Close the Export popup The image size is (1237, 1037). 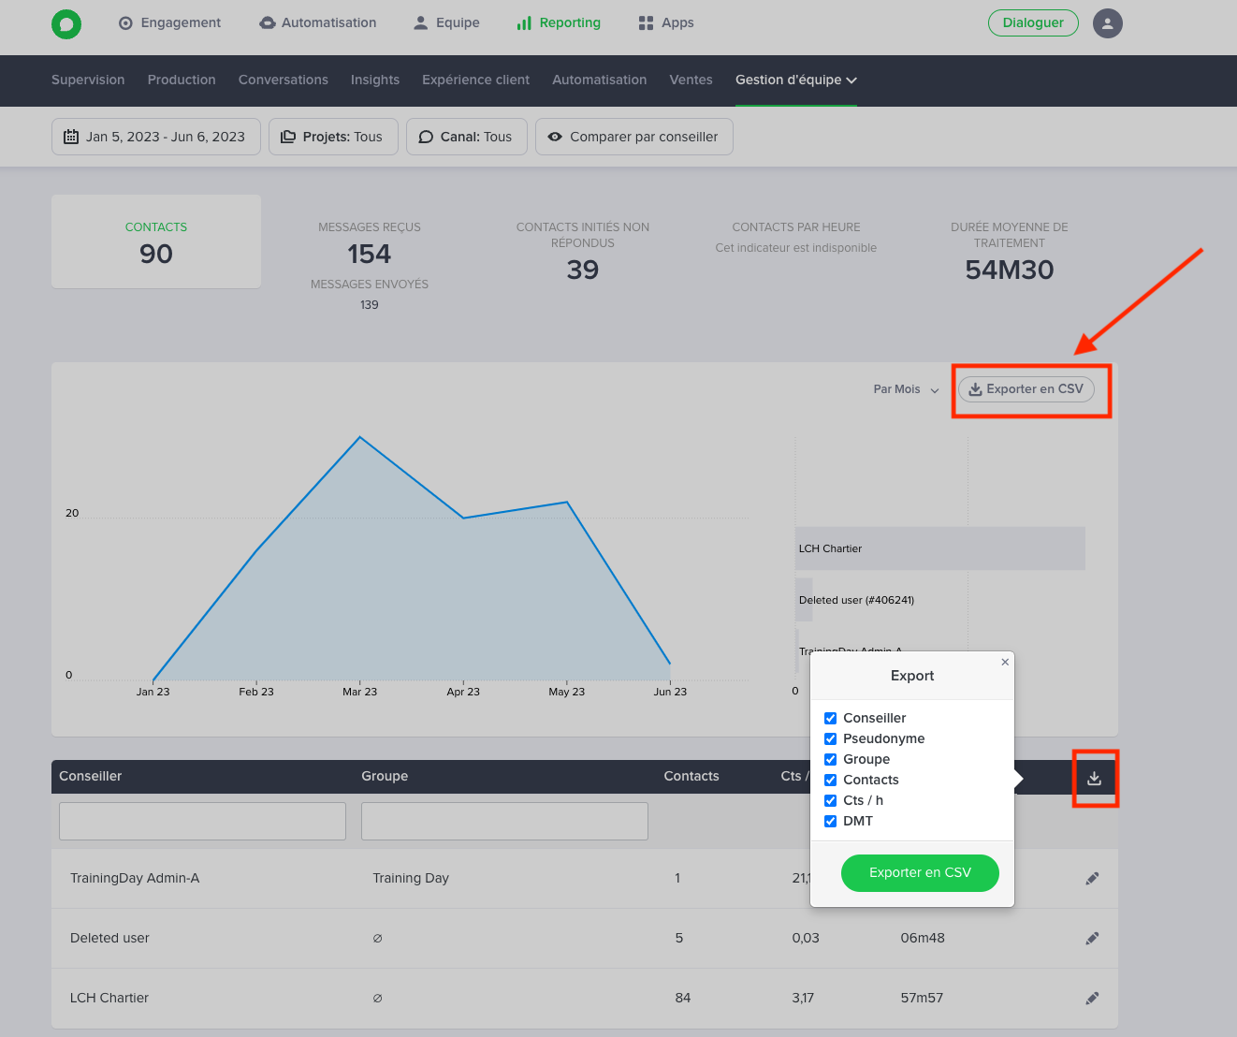(x=1005, y=662)
